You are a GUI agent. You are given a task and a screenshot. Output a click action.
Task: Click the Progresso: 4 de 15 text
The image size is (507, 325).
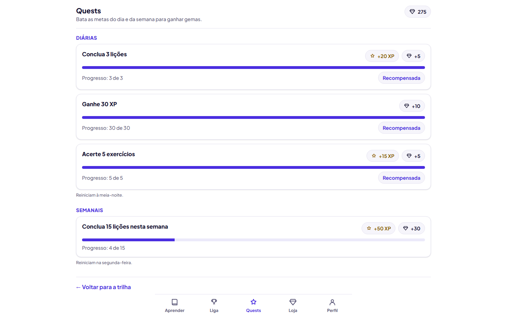(104, 248)
